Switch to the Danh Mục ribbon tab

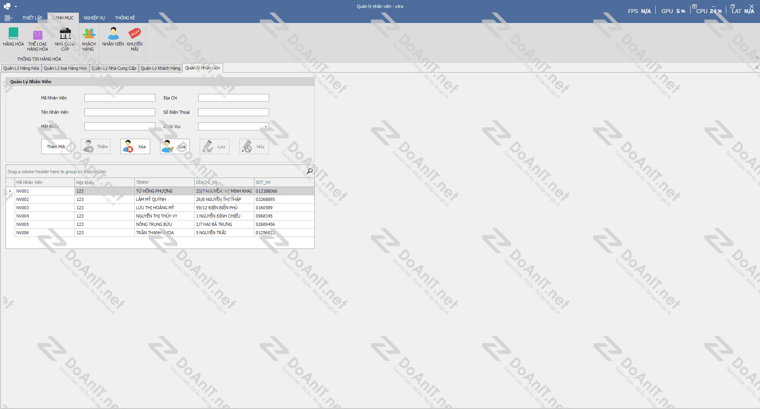[63, 18]
